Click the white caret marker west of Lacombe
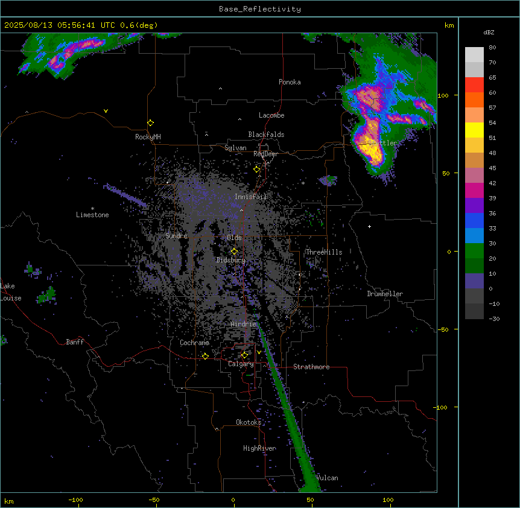 pyautogui.click(x=239, y=119)
